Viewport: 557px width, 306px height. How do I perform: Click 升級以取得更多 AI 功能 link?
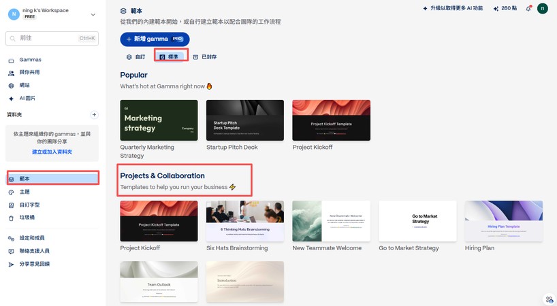click(453, 8)
